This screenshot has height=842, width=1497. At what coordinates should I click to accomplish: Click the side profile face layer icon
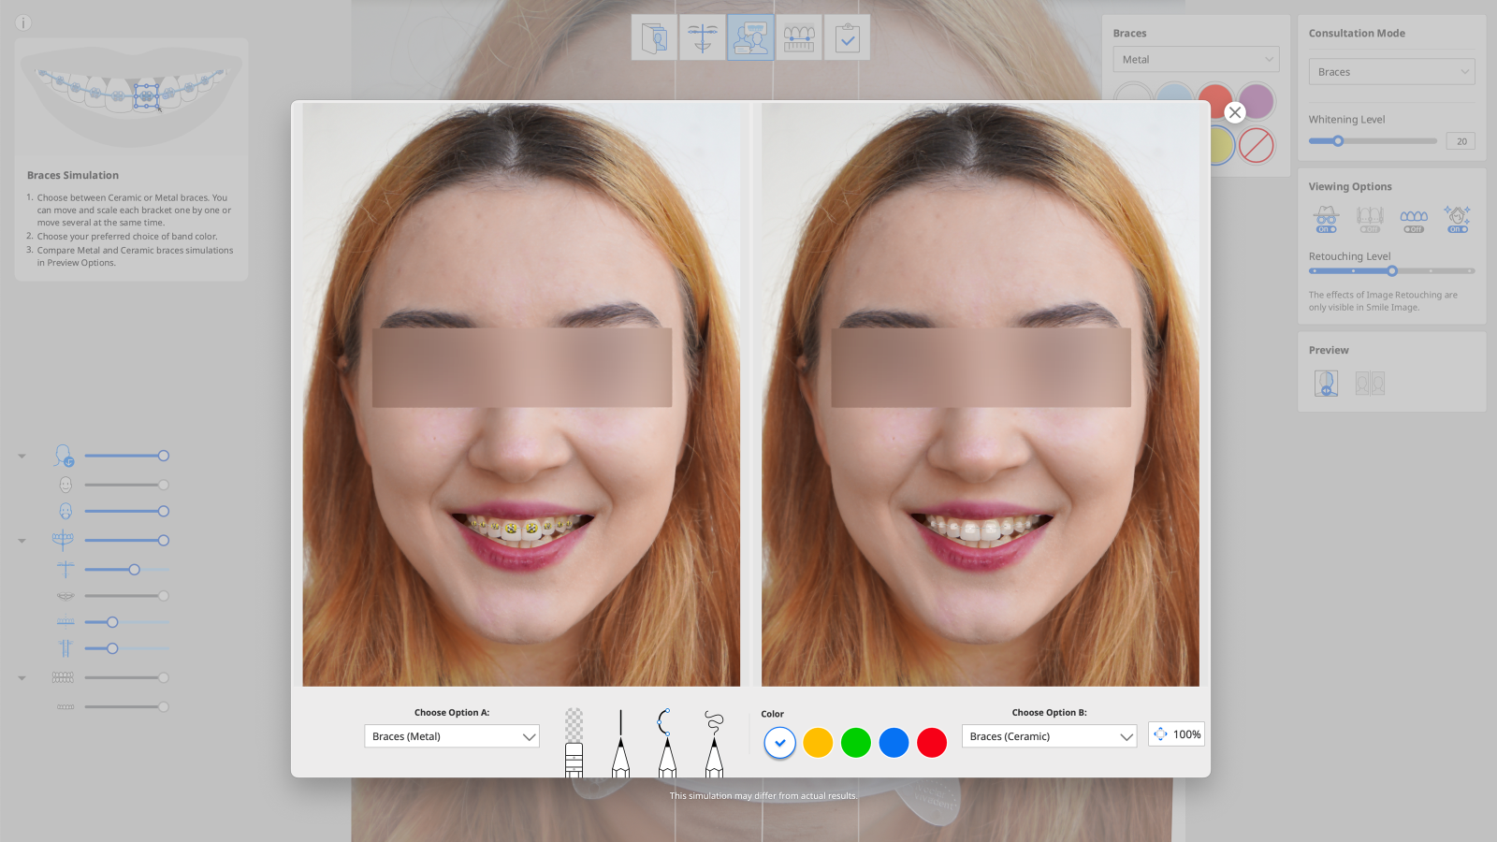64,456
